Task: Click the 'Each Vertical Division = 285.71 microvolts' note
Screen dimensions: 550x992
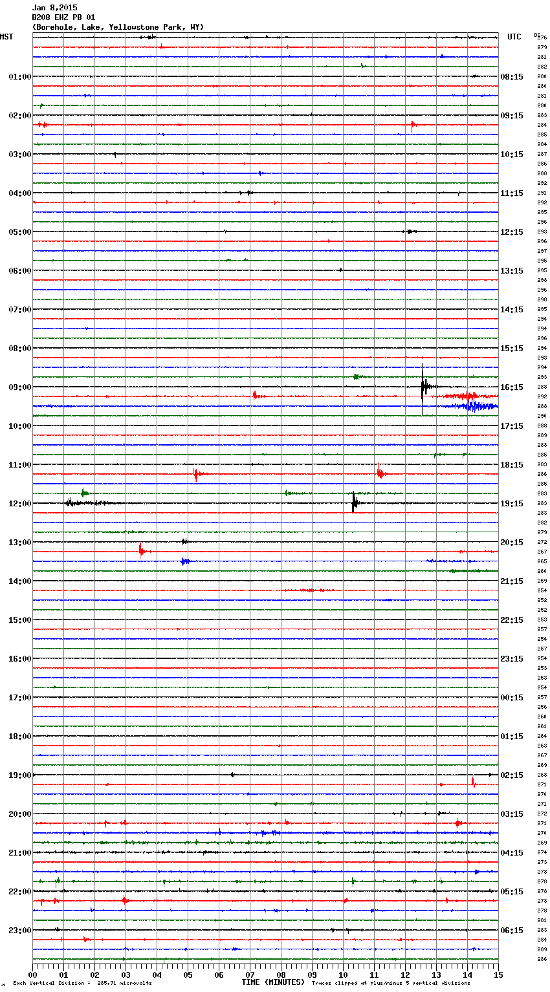Action: pyautogui.click(x=82, y=984)
